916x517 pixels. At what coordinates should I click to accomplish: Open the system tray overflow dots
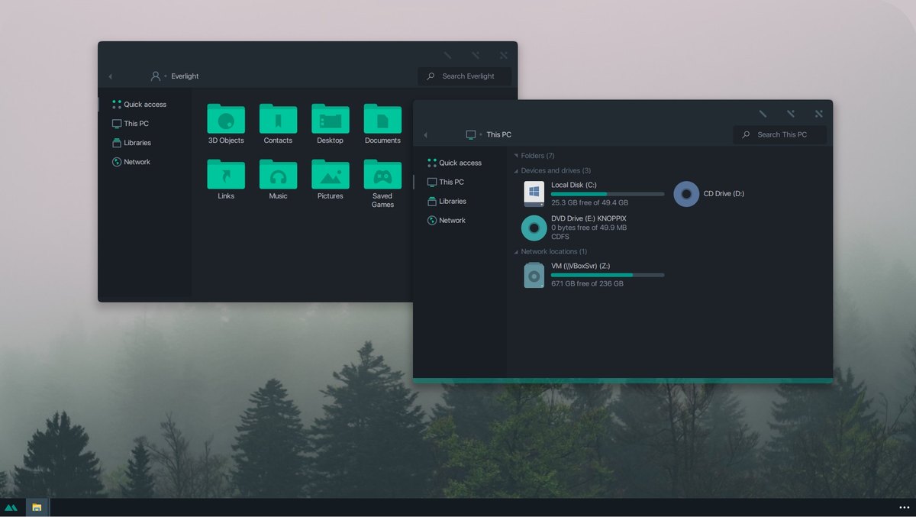905,507
